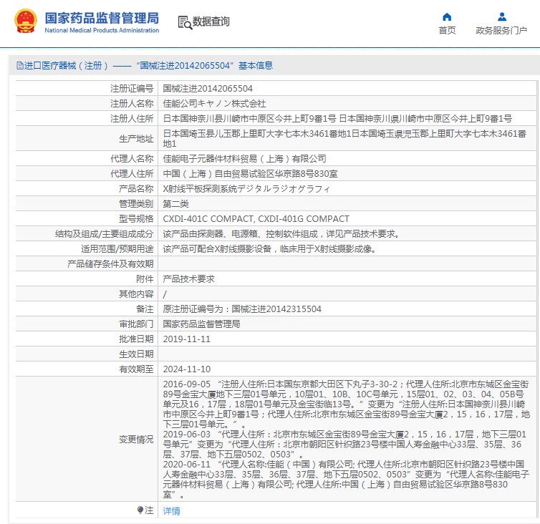
Task: Click the data query magnifier icon
Action: click(x=185, y=22)
